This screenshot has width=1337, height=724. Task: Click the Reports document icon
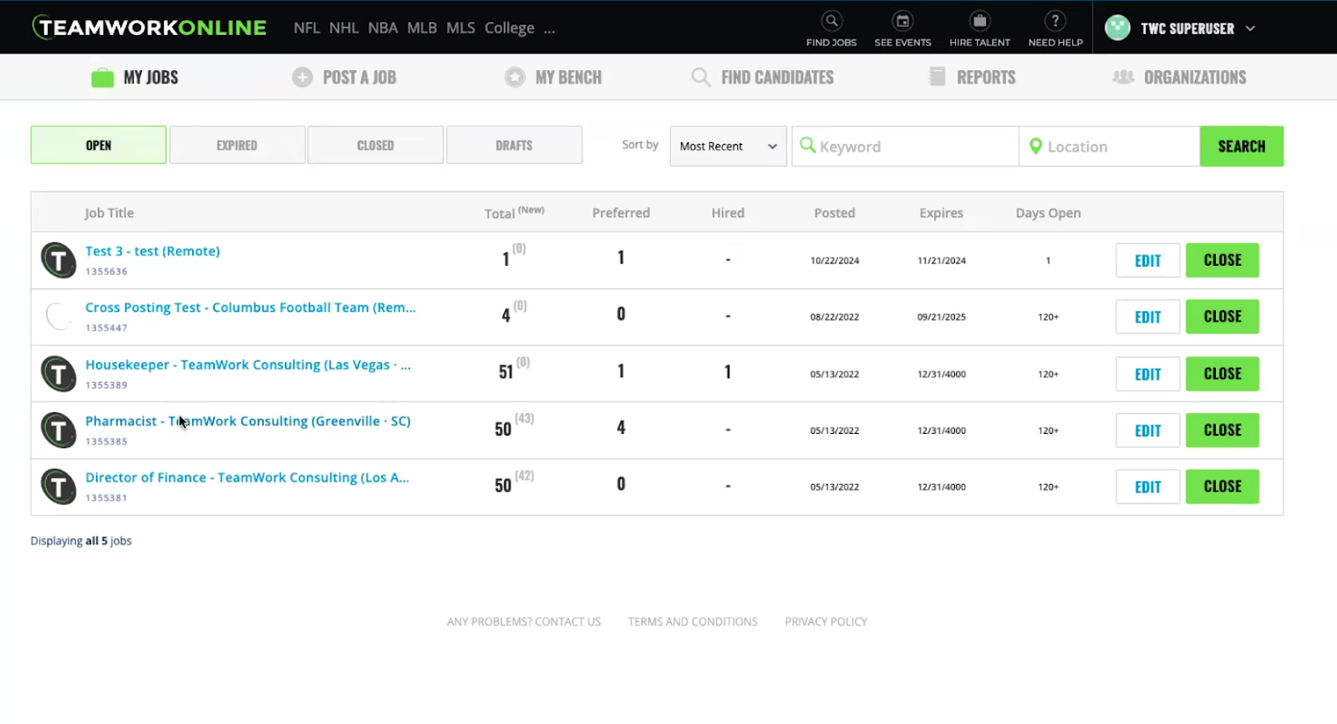938,77
